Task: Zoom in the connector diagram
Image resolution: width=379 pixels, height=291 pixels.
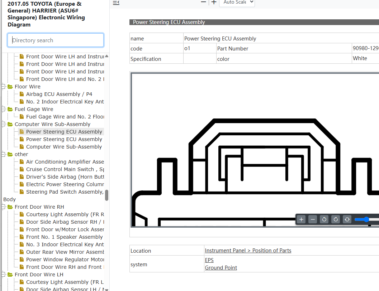Action: point(301,219)
